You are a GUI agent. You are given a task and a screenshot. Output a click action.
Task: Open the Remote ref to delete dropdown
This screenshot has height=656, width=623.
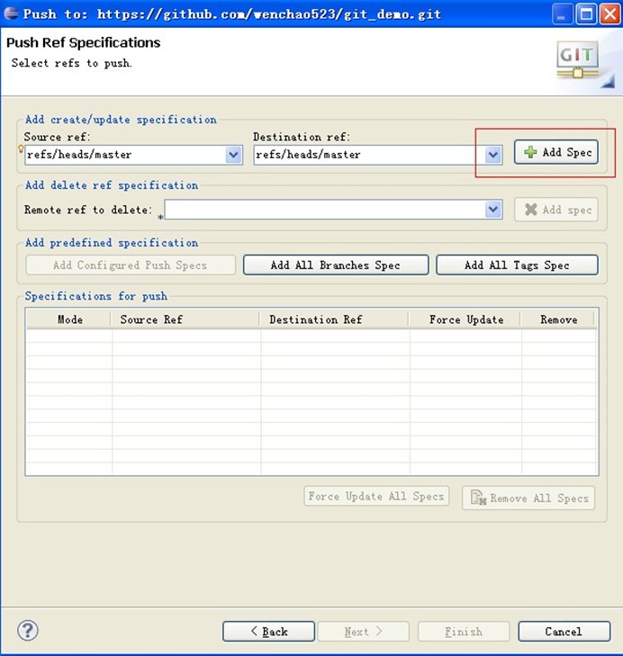[x=493, y=209]
